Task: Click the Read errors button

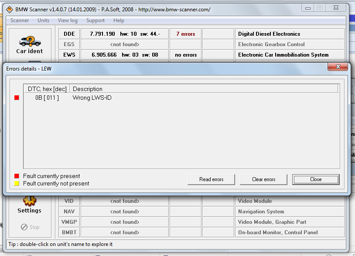Action: pyautogui.click(x=211, y=179)
